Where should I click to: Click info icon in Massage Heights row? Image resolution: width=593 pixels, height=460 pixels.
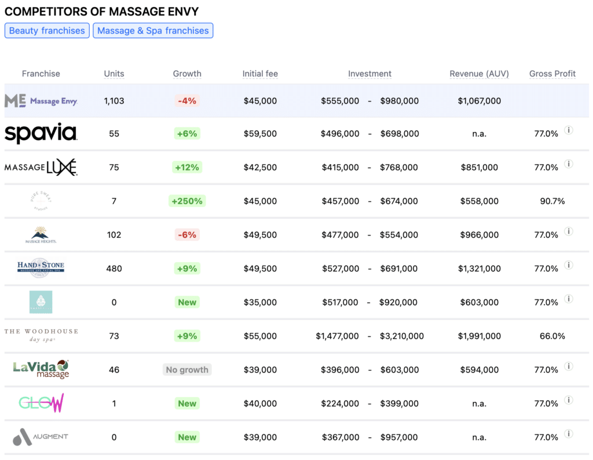[569, 231]
